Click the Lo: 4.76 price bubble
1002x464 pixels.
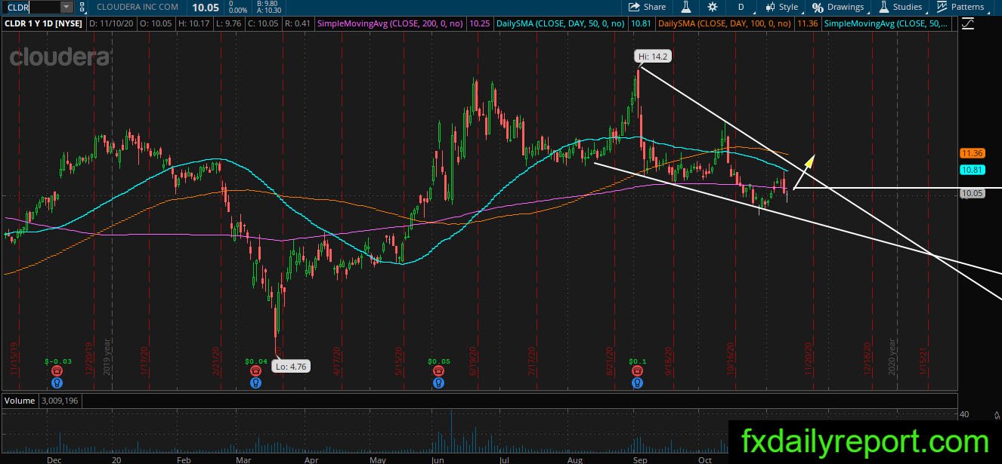click(x=291, y=367)
